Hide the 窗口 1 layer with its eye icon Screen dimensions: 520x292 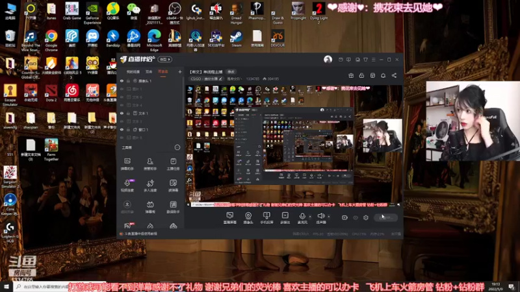pos(122,129)
